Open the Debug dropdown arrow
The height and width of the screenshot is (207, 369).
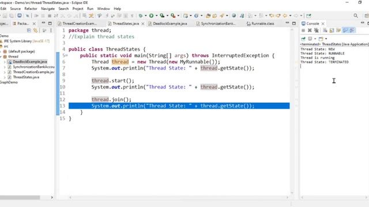click(x=145, y=16)
